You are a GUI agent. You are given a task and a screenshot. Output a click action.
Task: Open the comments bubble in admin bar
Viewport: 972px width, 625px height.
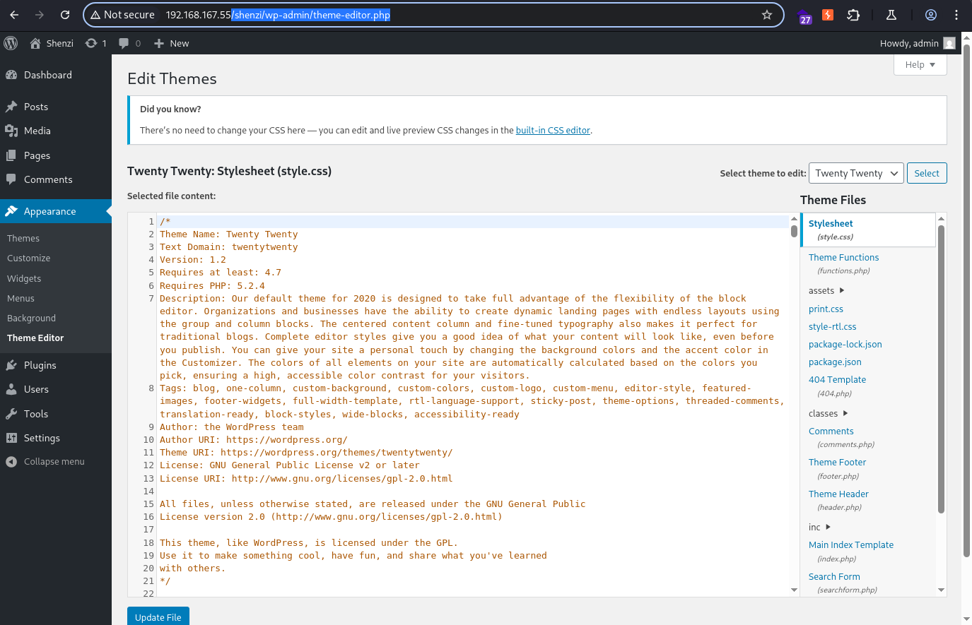click(x=130, y=43)
